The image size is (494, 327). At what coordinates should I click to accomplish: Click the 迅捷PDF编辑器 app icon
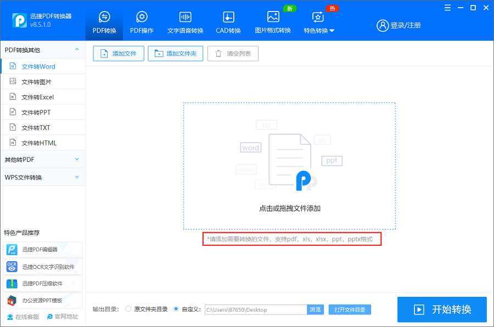point(12,250)
